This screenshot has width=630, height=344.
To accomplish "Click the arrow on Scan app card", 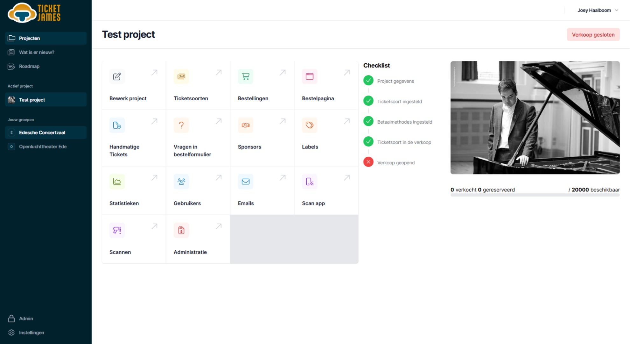I will tap(347, 178).
